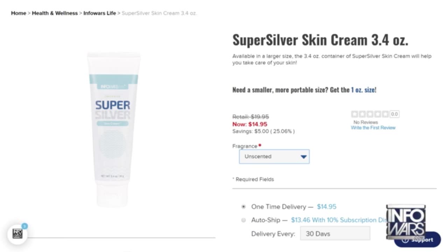The height and width of the screenshot is (252, 448).
Task: Click the SuperSilver cream product image
Action: click(x=113, y=129)
